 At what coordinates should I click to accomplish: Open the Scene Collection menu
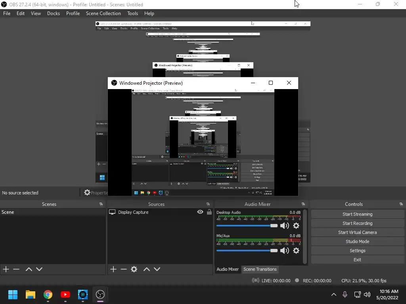(x=103, y=13)
